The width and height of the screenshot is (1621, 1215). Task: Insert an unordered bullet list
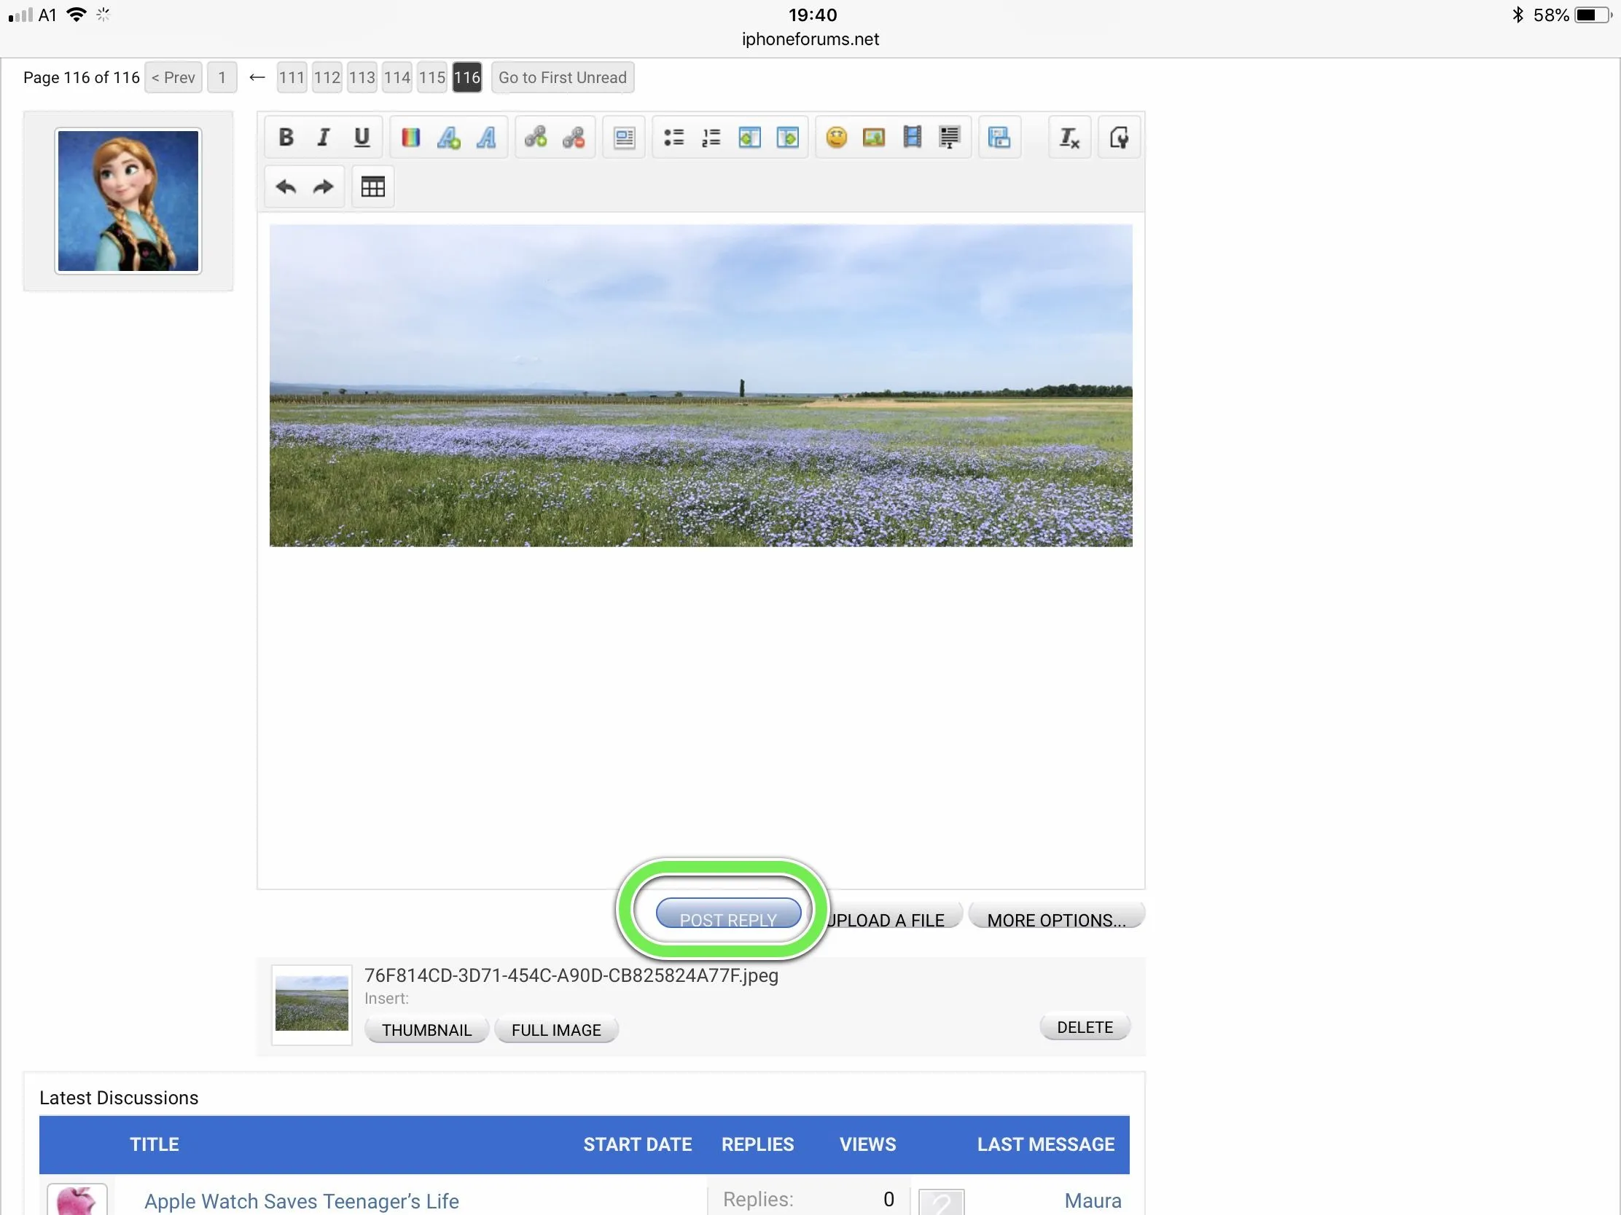673,138
